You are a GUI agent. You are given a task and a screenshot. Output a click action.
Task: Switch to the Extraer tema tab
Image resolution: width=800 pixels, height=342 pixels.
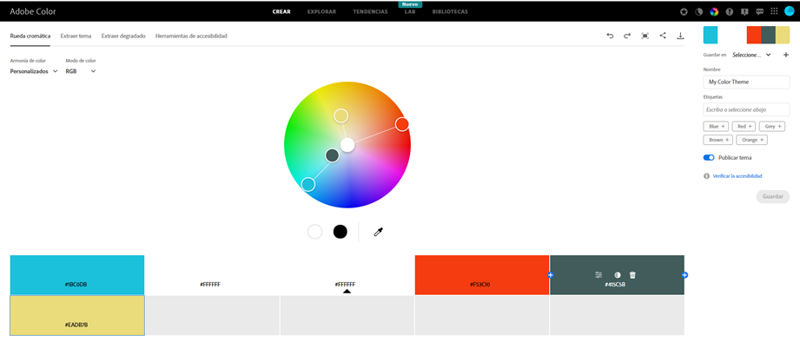[x=76, y=36]
